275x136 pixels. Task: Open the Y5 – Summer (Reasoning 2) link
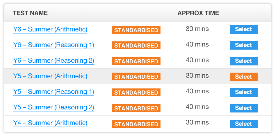click(x=53, y=107)
